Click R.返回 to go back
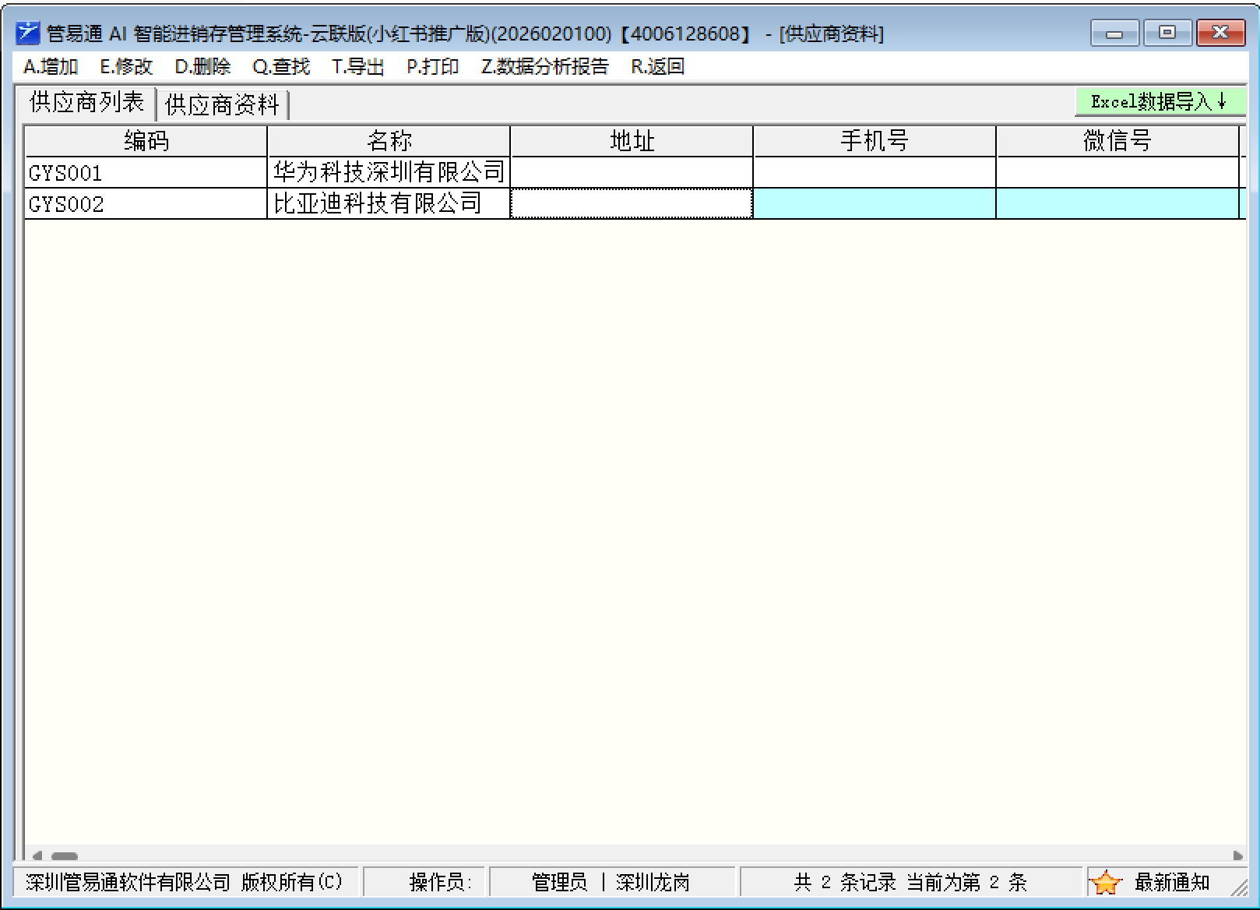1260x910 pixels. [657, 67]
